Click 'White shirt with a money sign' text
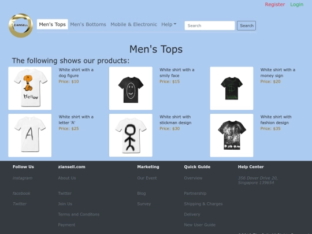 (278, 73)
